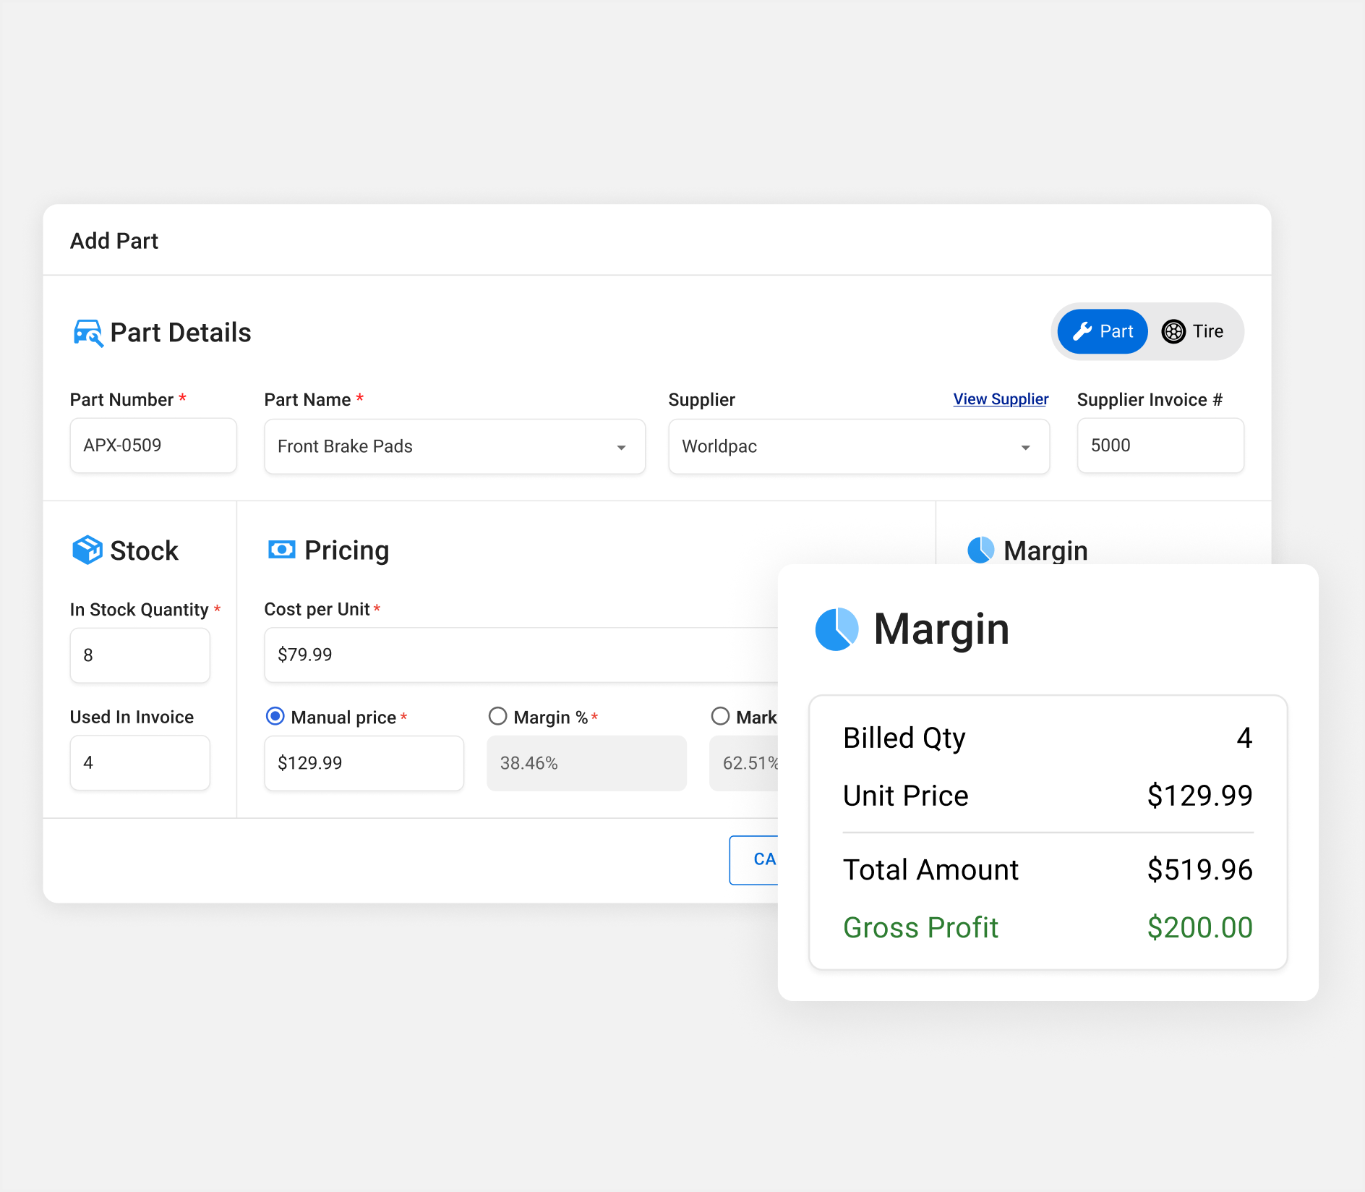Click the markup field 62.51%

(x=744, y=763)
